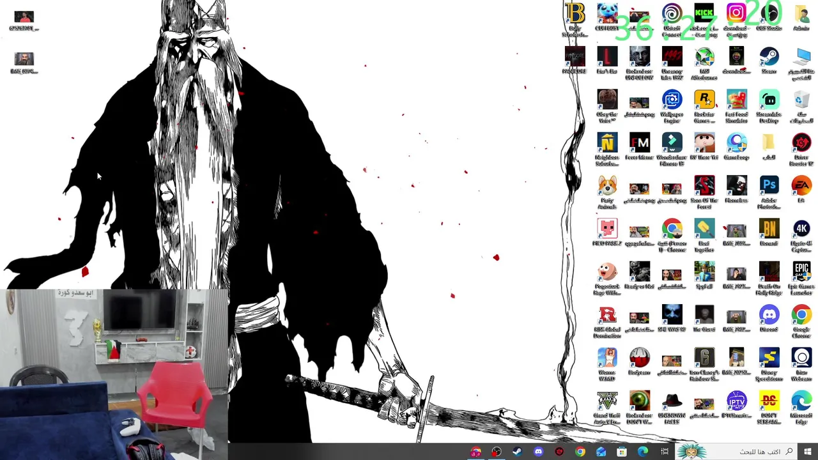The width and height of the screenshot is (818, 460).
Task: Switch to OBS Studio on the taskbar
Action: (496, 452)
